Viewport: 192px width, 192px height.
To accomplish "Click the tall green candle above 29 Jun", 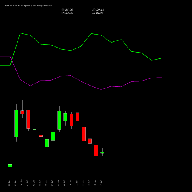I will [16, 124].
